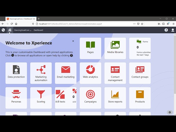Open the Web analytics tile
The width and height of the screenshot is (176, 132).
point(90,73)
